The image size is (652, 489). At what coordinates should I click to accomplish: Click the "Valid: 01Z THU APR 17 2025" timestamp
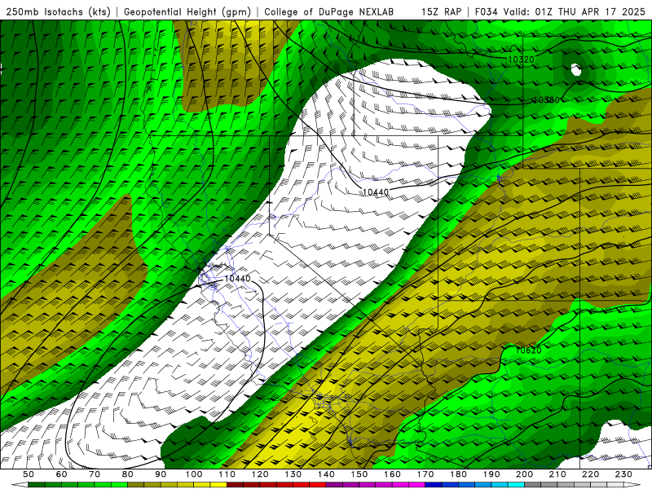pyautogui.click(x=575, y=12)
